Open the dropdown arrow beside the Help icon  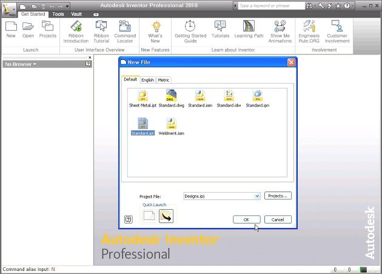352,6
